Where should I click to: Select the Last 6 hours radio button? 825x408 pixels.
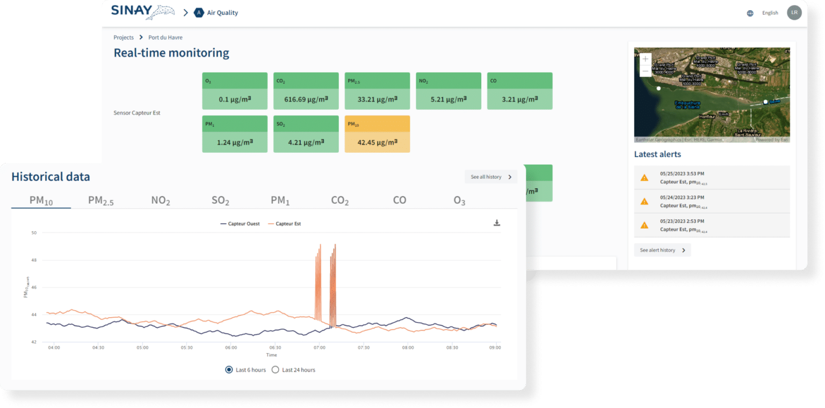(x=229, y=370)
